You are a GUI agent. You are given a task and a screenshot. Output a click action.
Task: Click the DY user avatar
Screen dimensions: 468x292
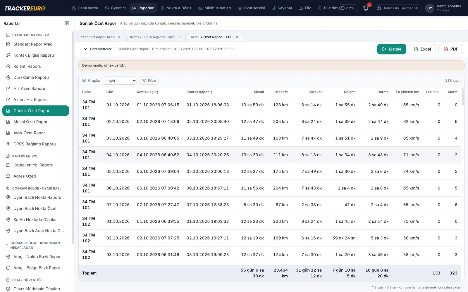point(429,8)
